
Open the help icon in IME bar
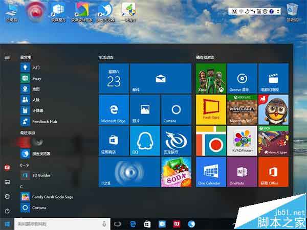271,12
